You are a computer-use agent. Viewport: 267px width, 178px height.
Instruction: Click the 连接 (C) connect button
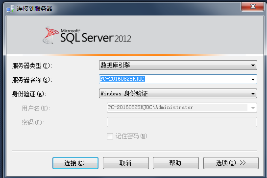click(x=75, y=163)
